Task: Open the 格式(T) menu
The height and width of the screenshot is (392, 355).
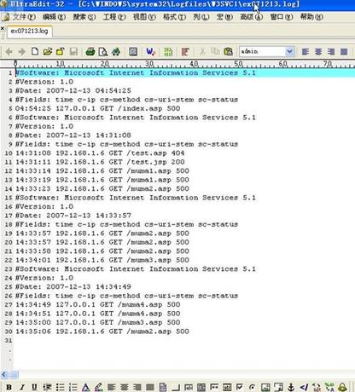Action: (x=174, y=17)
